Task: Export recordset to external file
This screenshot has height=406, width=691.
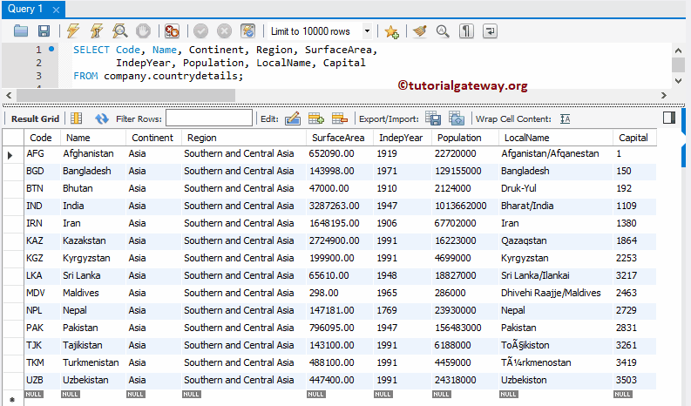Action: (x=433, y=118)
